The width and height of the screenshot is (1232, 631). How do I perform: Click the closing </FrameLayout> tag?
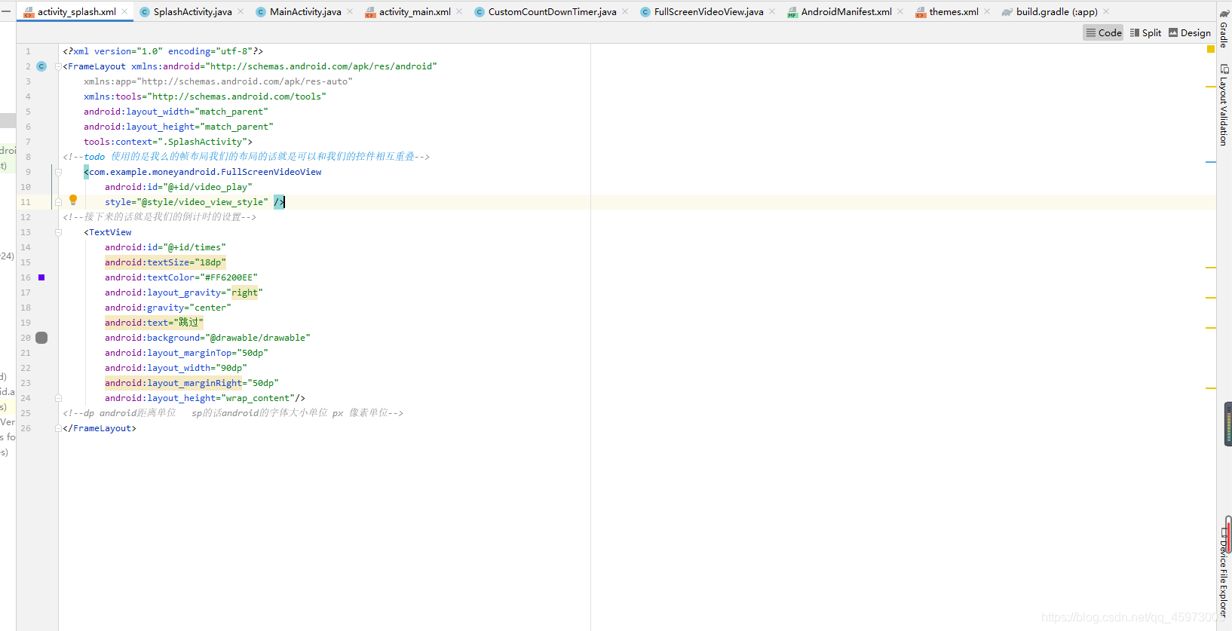point(100,428)
